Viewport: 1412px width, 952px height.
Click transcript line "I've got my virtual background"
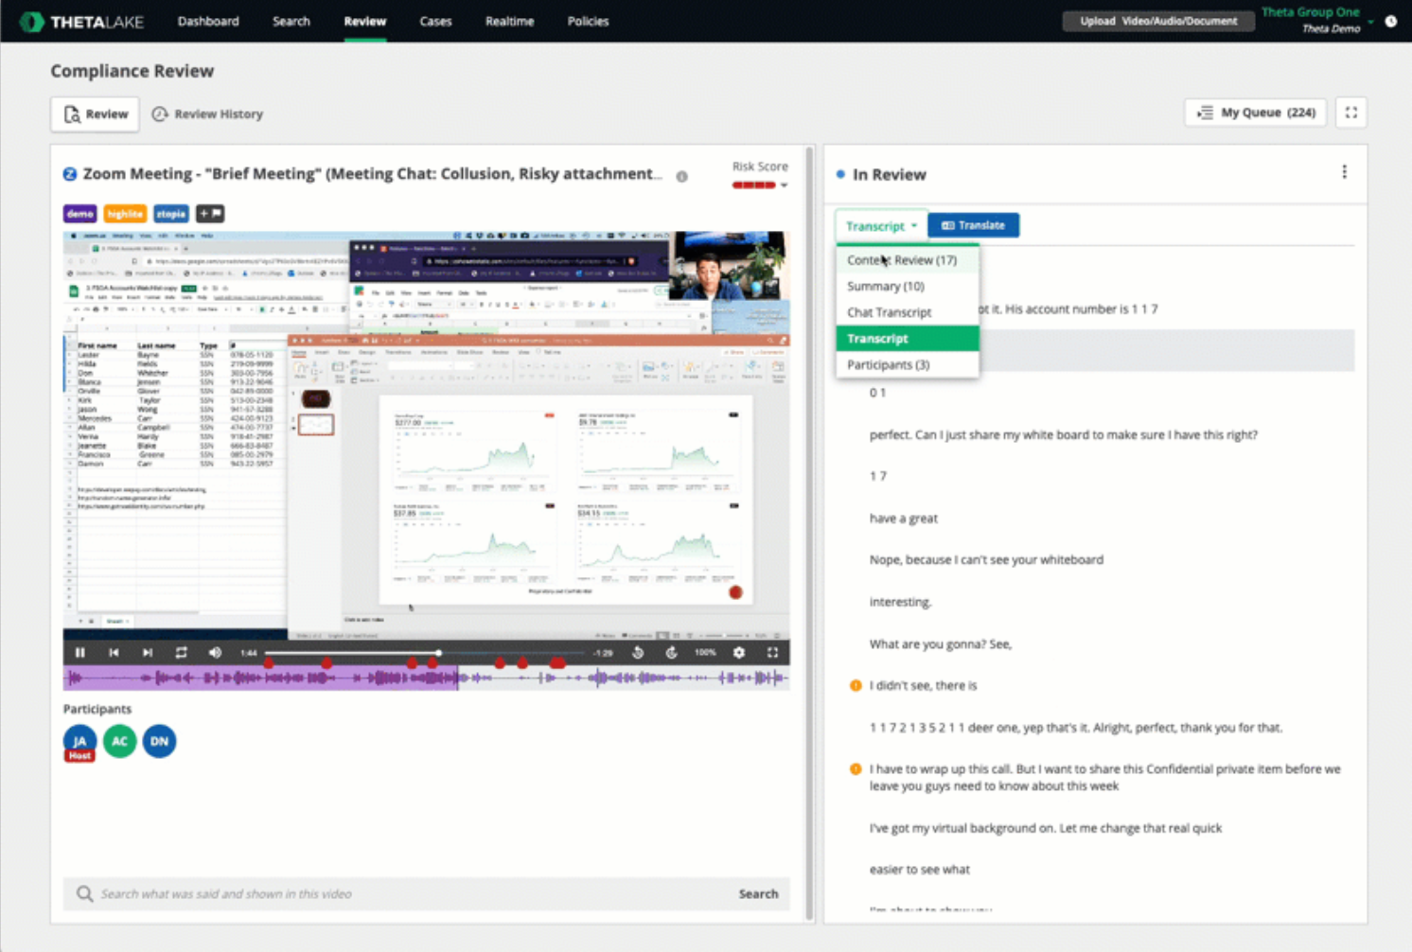coord(1046,827)
